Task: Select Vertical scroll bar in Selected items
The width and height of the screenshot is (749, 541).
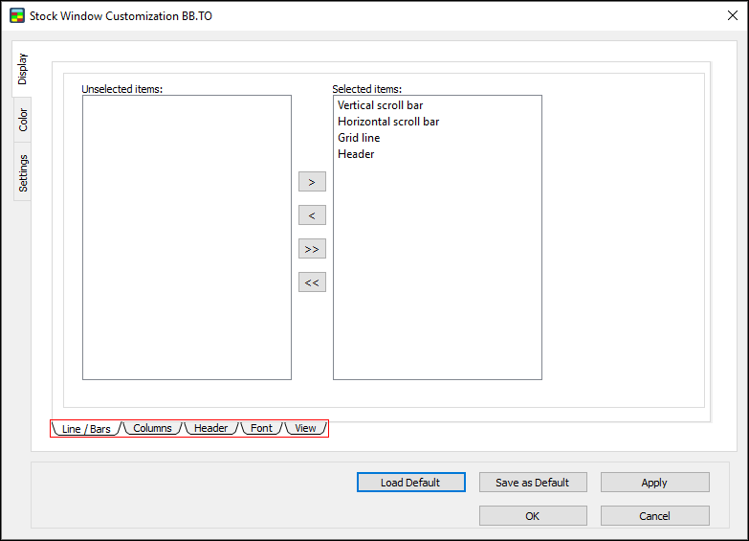Action: click(380, 105)
